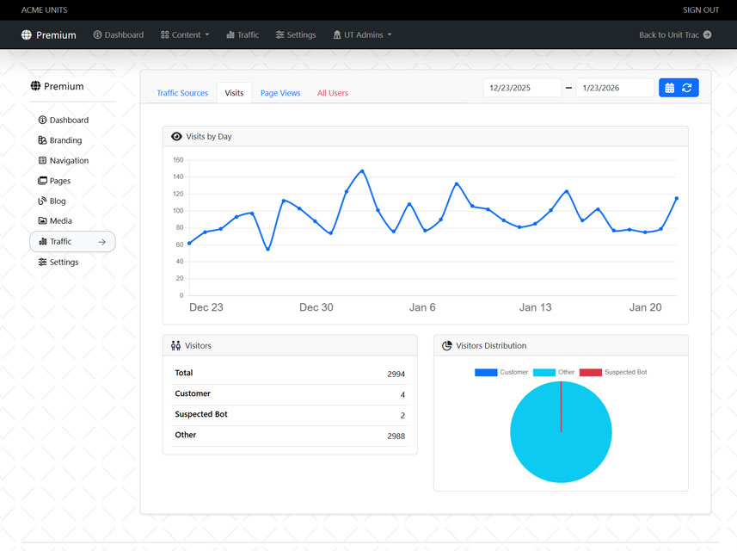Screen dimensions: 737x551
Task: Click the calendar icon button
Action: (x=669, y=88)
